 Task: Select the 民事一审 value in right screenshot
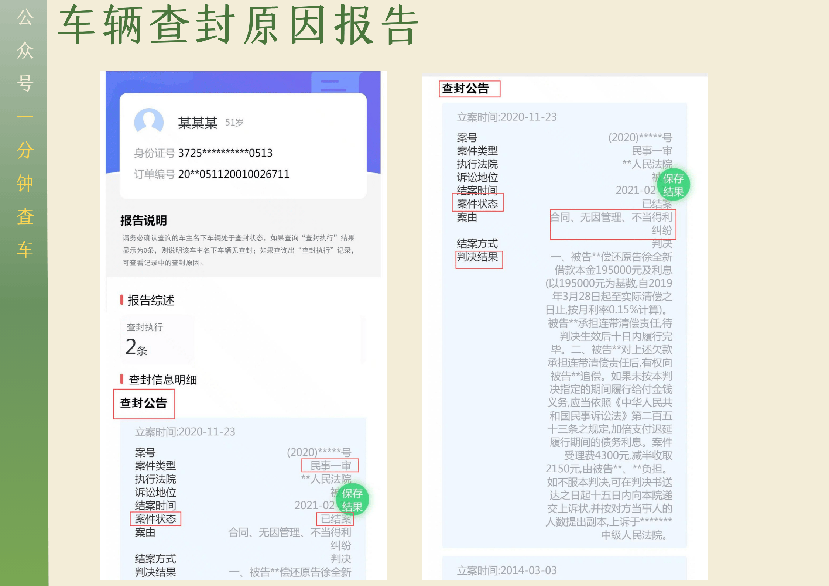tap(652, 151)
